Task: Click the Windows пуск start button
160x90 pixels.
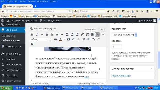Action: coord(6,88)
